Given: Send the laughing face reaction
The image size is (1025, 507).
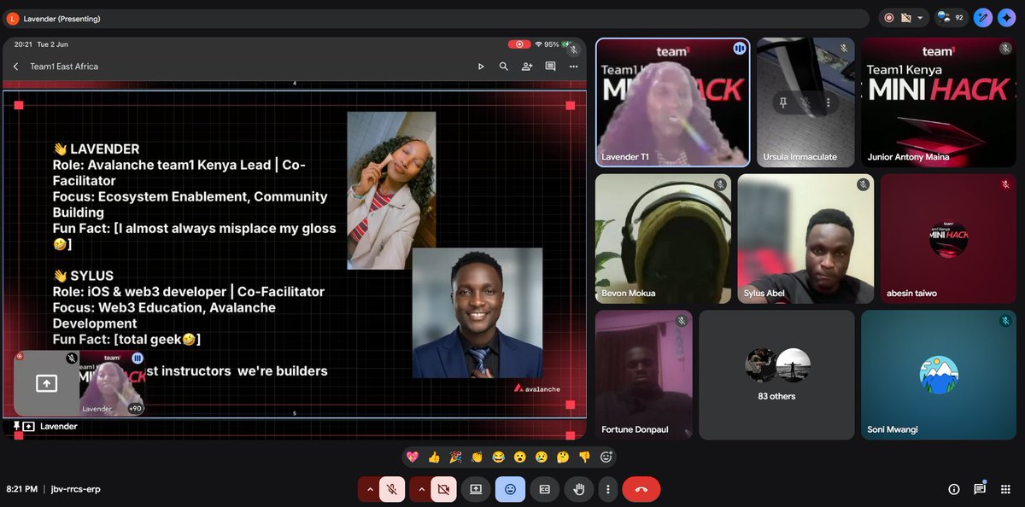Looking at the screenshot, I should pyautogui.click(x=499, y=457).
